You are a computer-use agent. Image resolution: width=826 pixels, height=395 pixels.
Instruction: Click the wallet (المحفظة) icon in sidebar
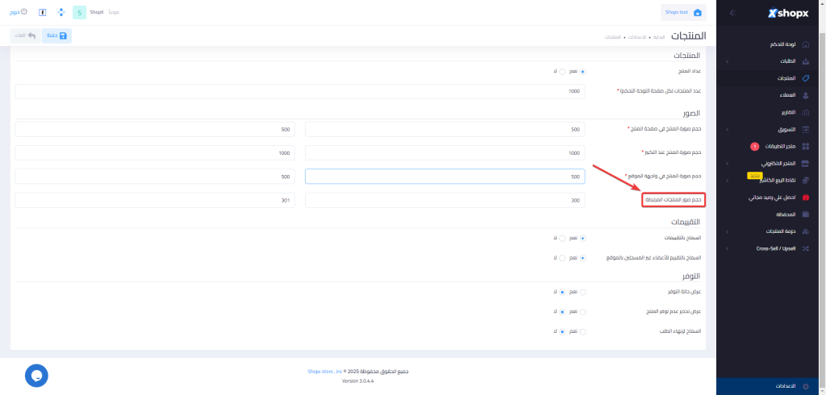[805, 214]
